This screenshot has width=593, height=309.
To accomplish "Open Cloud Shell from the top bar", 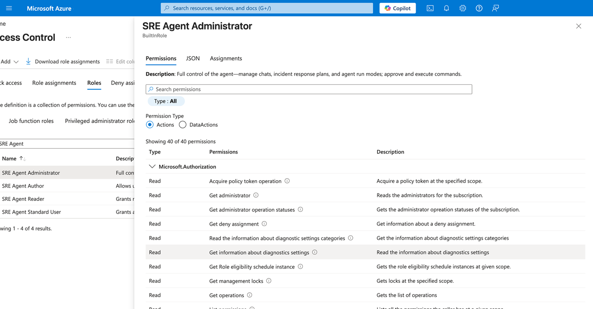I will tap(430, 8).
